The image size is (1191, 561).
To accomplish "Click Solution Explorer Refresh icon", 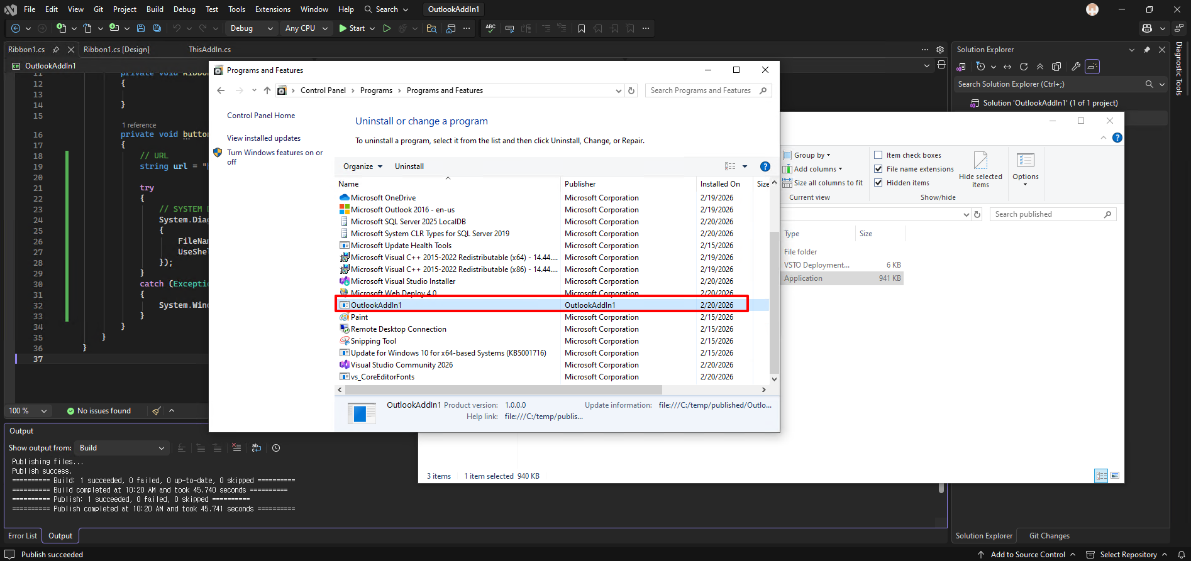I will [x=1024, y=67].
